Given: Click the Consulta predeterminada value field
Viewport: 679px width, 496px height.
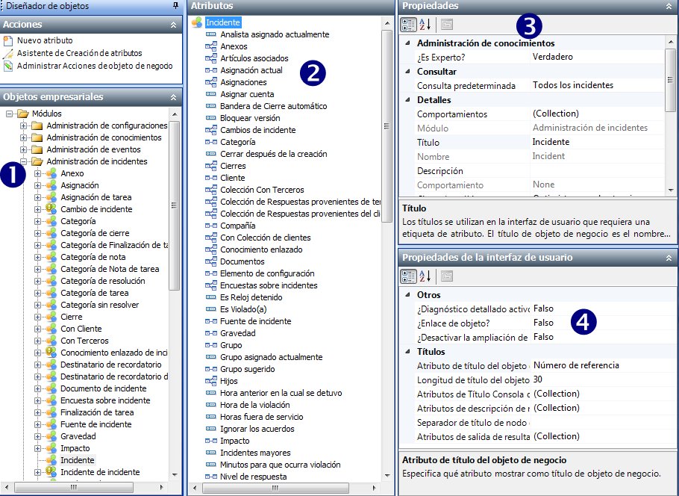Looking at the screenshot, I should tap(597, 85).
